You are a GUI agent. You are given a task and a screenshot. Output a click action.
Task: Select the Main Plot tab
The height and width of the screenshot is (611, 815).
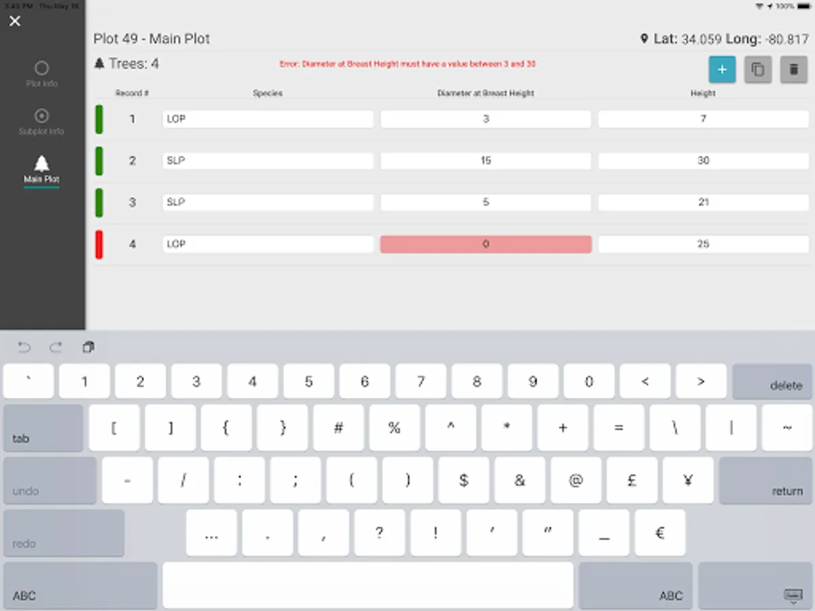41,170
